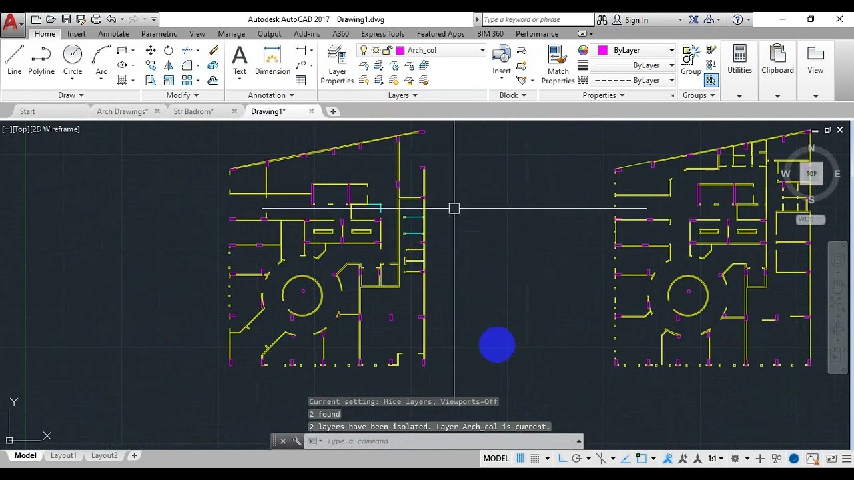Toggle group selection on/off button
The width and height of the screenshot is (854, 480).
coord(711,81)
